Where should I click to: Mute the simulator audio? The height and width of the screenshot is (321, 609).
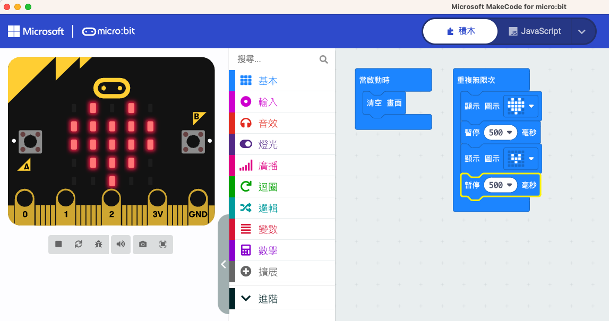(x=121, y=244)
